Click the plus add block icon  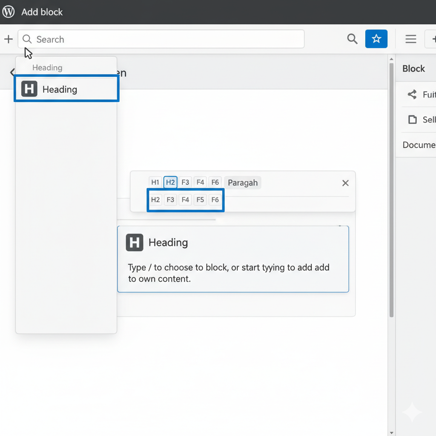tap(8, 40)
